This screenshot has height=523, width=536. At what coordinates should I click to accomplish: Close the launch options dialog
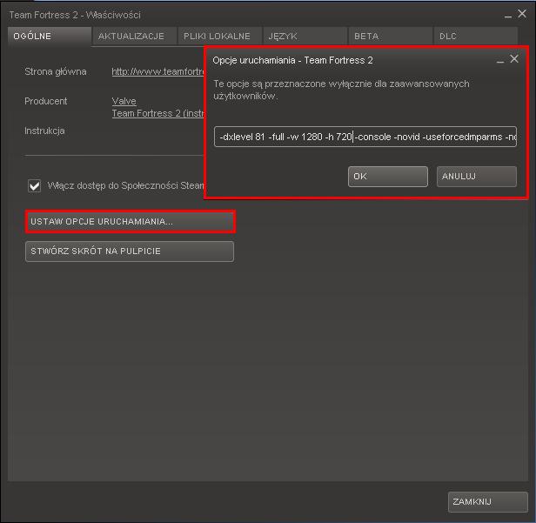[x=513, y=59]
